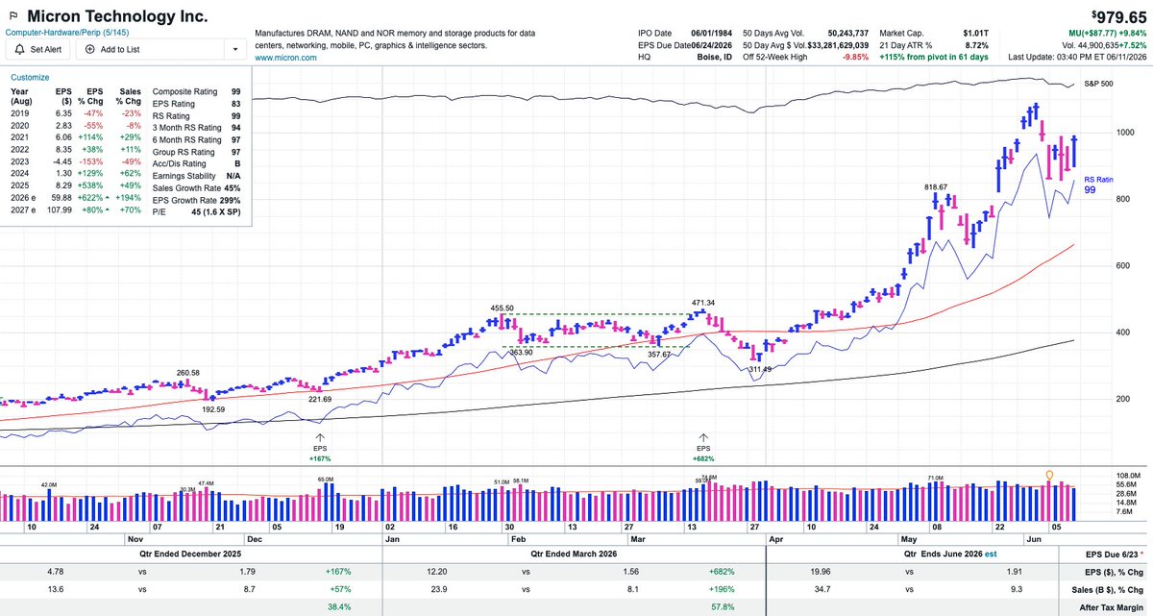
Task: Select the EPS +167% earnings arrow marker
Action: pos(320,446)
